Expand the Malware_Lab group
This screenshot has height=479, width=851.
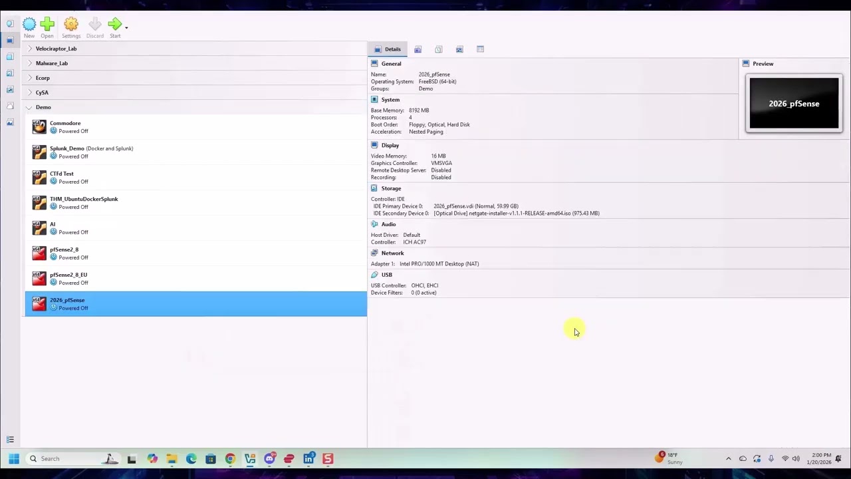click(29, 63)
